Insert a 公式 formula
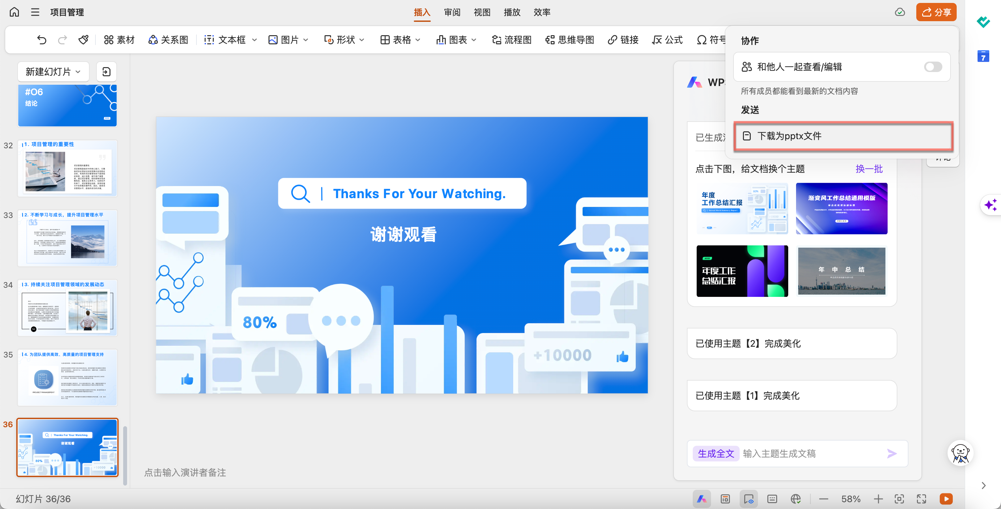The width and height of the screenshot is (1001, 509). 667,40
